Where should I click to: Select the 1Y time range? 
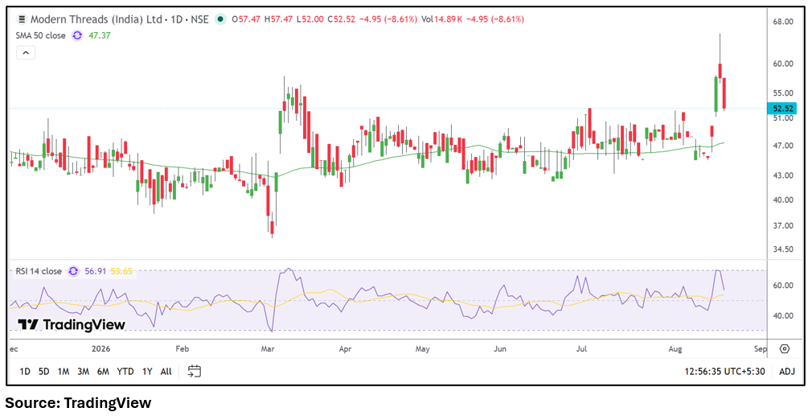click(x=147, y=371)
